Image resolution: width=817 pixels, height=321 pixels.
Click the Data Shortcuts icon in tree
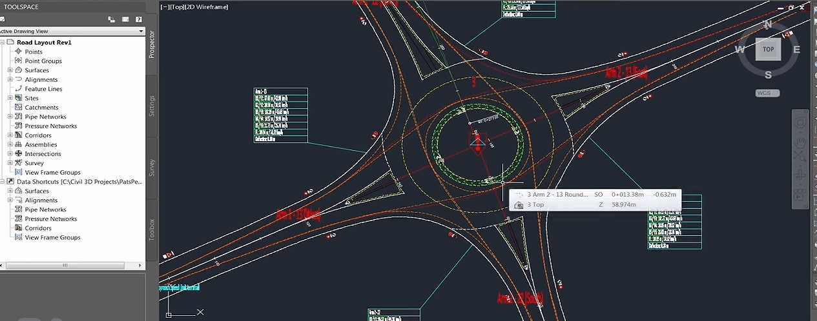tap(10, 182)
